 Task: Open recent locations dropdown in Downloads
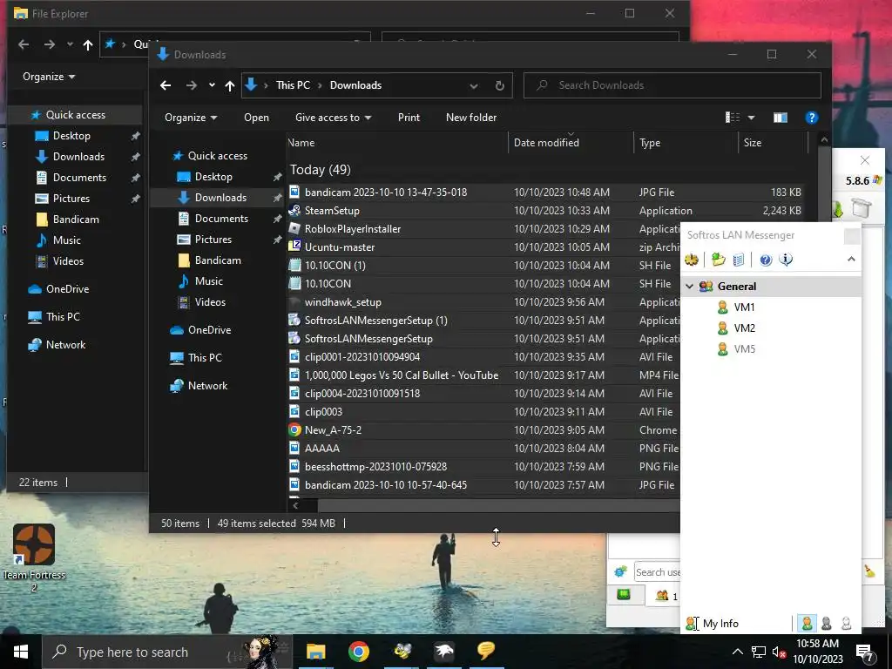tap(212, 85)
